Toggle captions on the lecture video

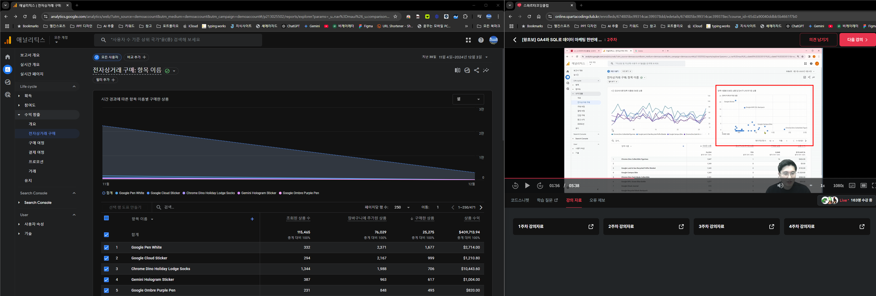click(x=852, y=185)
